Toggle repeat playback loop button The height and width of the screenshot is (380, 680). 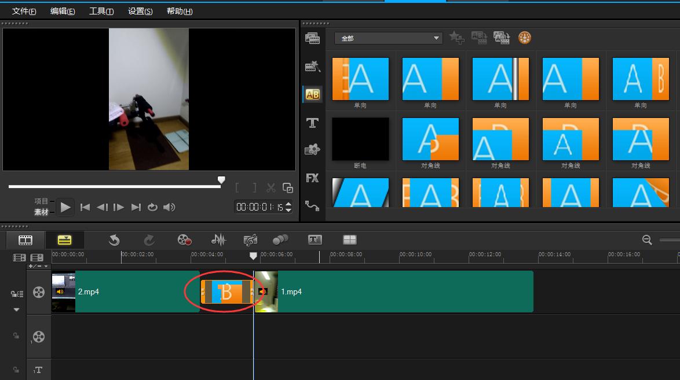[x=152, y=207]
